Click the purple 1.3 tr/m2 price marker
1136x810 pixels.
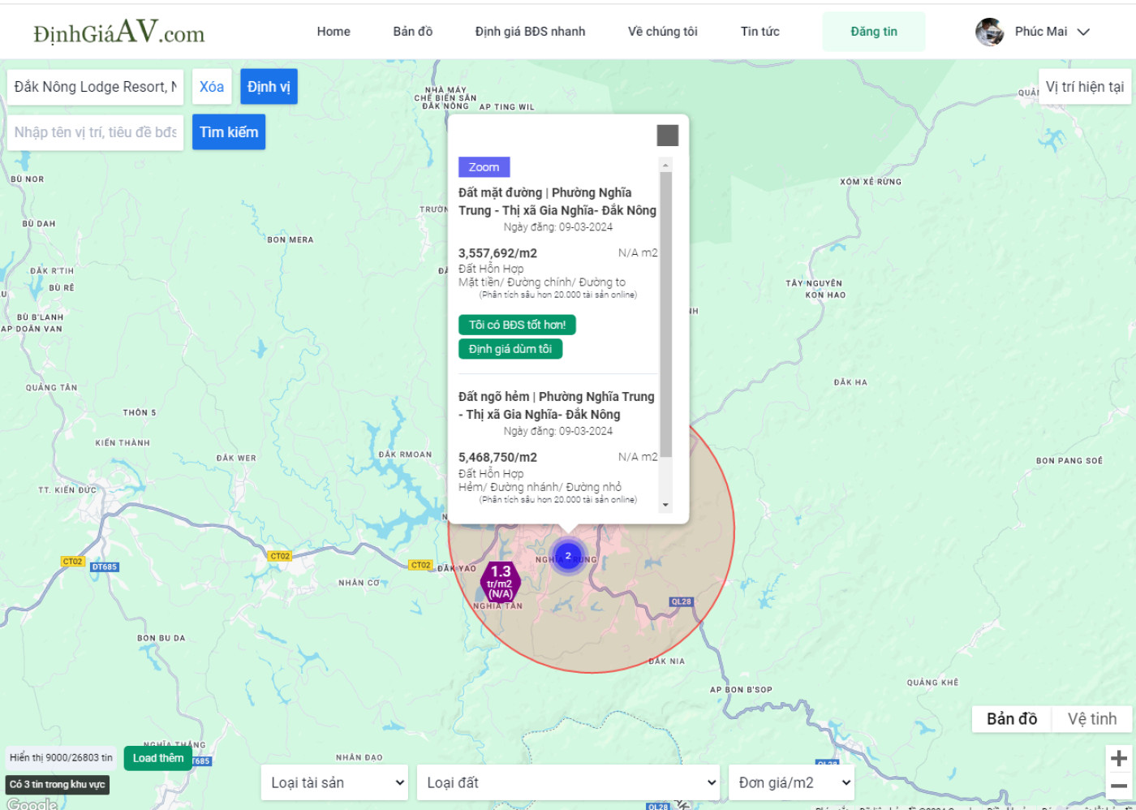[x=501, y=582]
